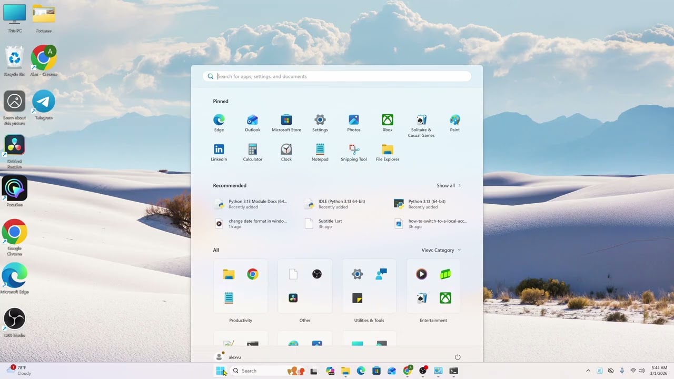
Task: Open Notepad from pinned apps
Action: [320, 153]
